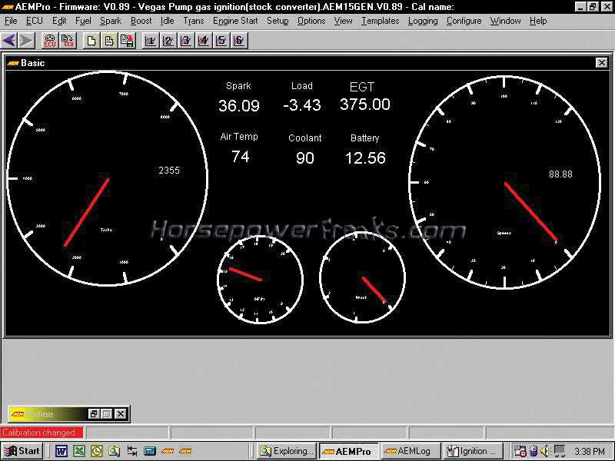The height and width of the screenshot is (461, 615).
Task: Open template 3 from the toolbar
Action: [185, 41]
